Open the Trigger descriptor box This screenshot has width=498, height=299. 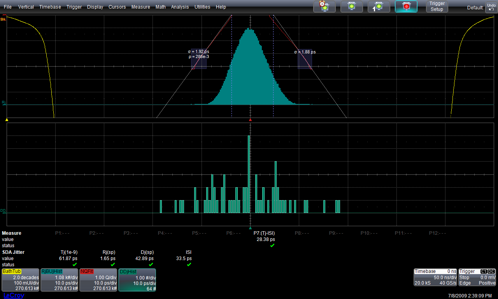point(477,277)
